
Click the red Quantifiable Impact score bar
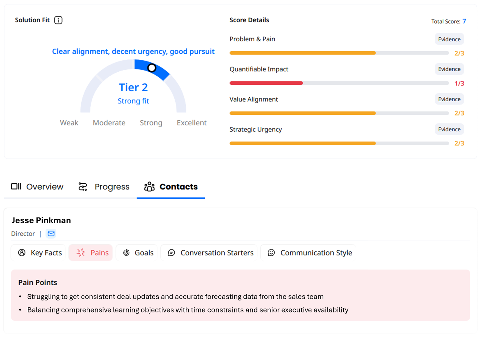[x=266, y=83]
